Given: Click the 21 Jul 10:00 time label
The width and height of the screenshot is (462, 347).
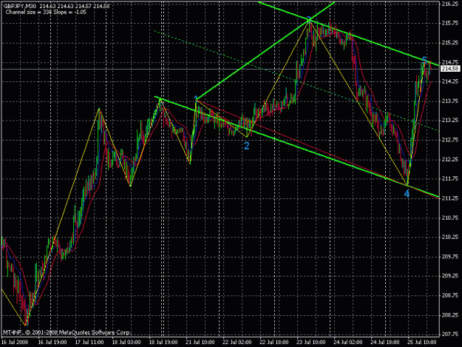Looking at the screenshot, I should pyautogui.click(x=200, y=342).
